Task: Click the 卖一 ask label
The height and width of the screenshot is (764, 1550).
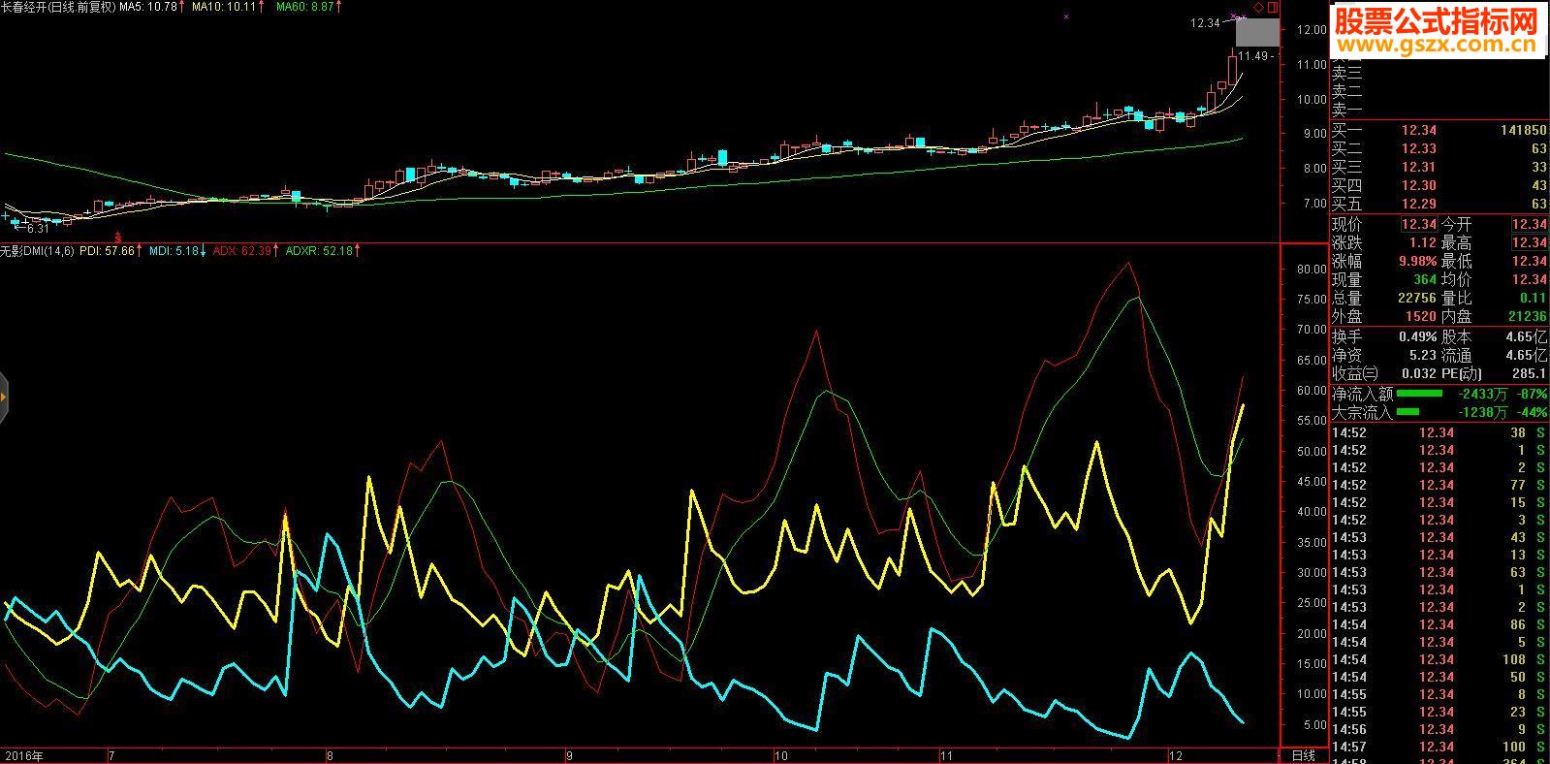Action: point(1346,111)
